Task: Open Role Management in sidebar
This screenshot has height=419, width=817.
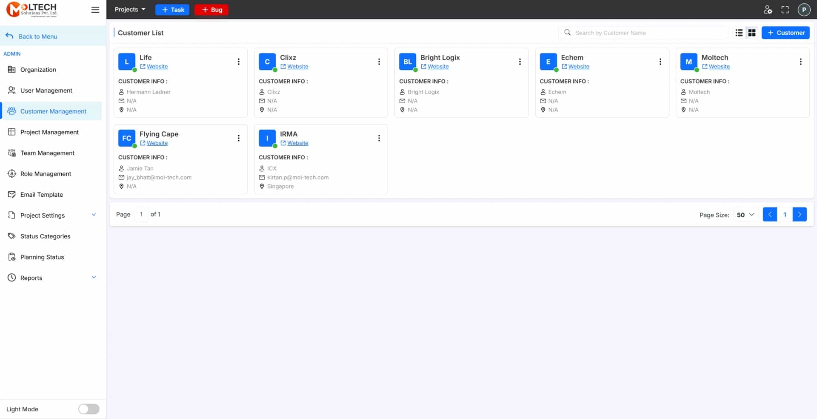Action: (x=52, y=174)
